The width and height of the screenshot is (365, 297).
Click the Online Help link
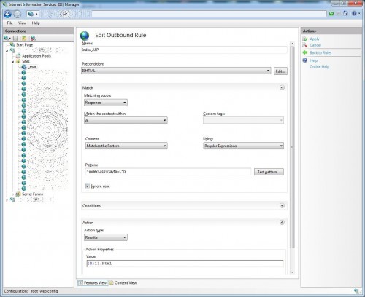[x=319, y=66]
